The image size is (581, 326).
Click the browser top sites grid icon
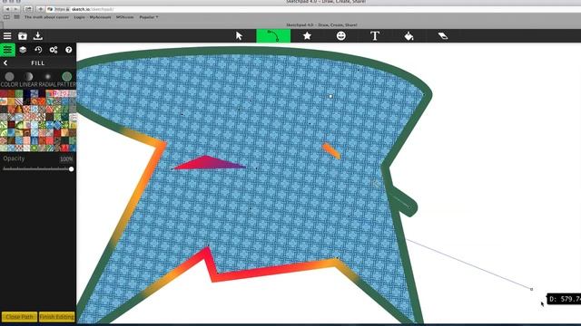(16, 17)
